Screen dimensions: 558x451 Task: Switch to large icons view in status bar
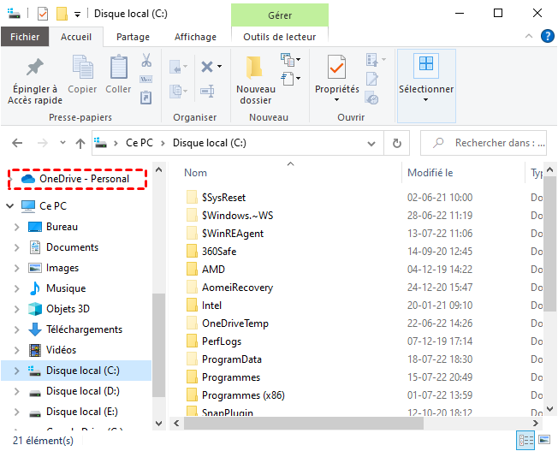[544, 441]
